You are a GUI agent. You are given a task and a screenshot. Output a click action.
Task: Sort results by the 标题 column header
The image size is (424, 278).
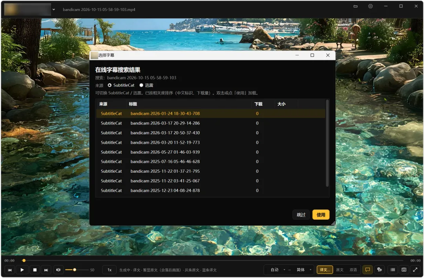[x=189, y=104]
